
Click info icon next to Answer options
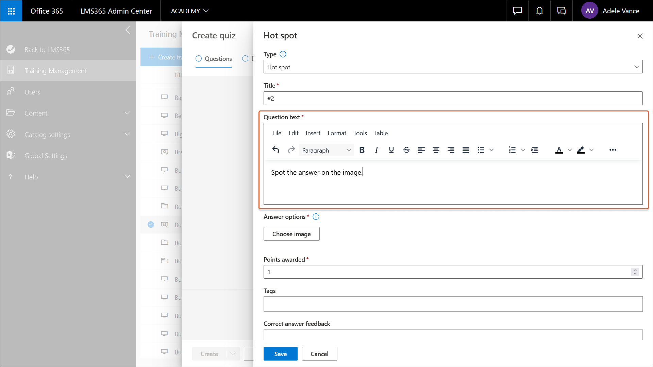[x=316, y=217]
